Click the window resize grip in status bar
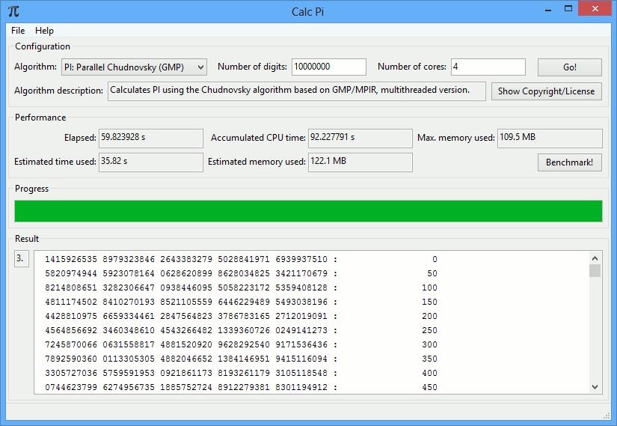617x426 pixels. pos(607,416)
